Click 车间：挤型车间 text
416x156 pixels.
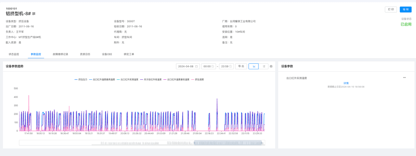123,37
